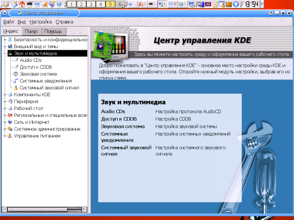Viewport: 294px width, 220px height.
Task: Select the Звуковая система speaker icon in sidebar
Action: click(16, 74)
